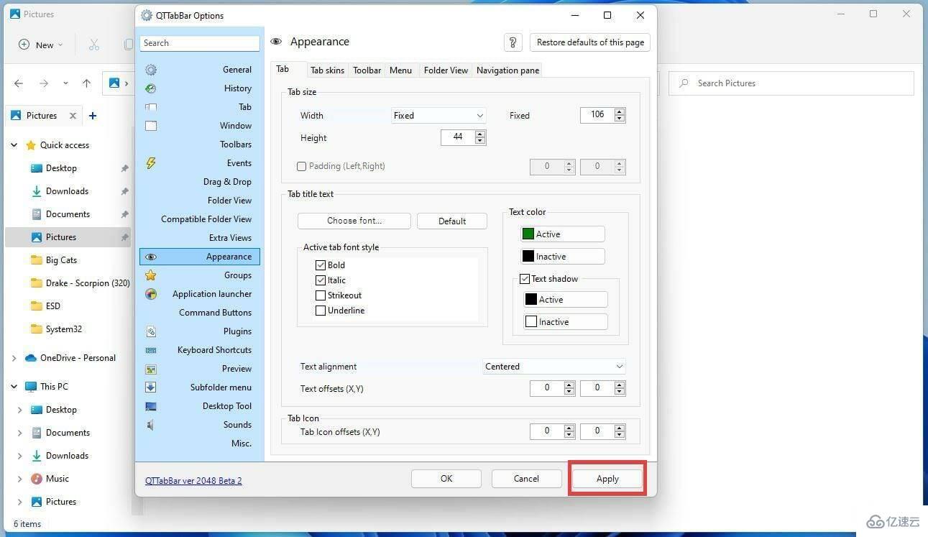Click Restore defaults of this page

(x=590, y=42)
